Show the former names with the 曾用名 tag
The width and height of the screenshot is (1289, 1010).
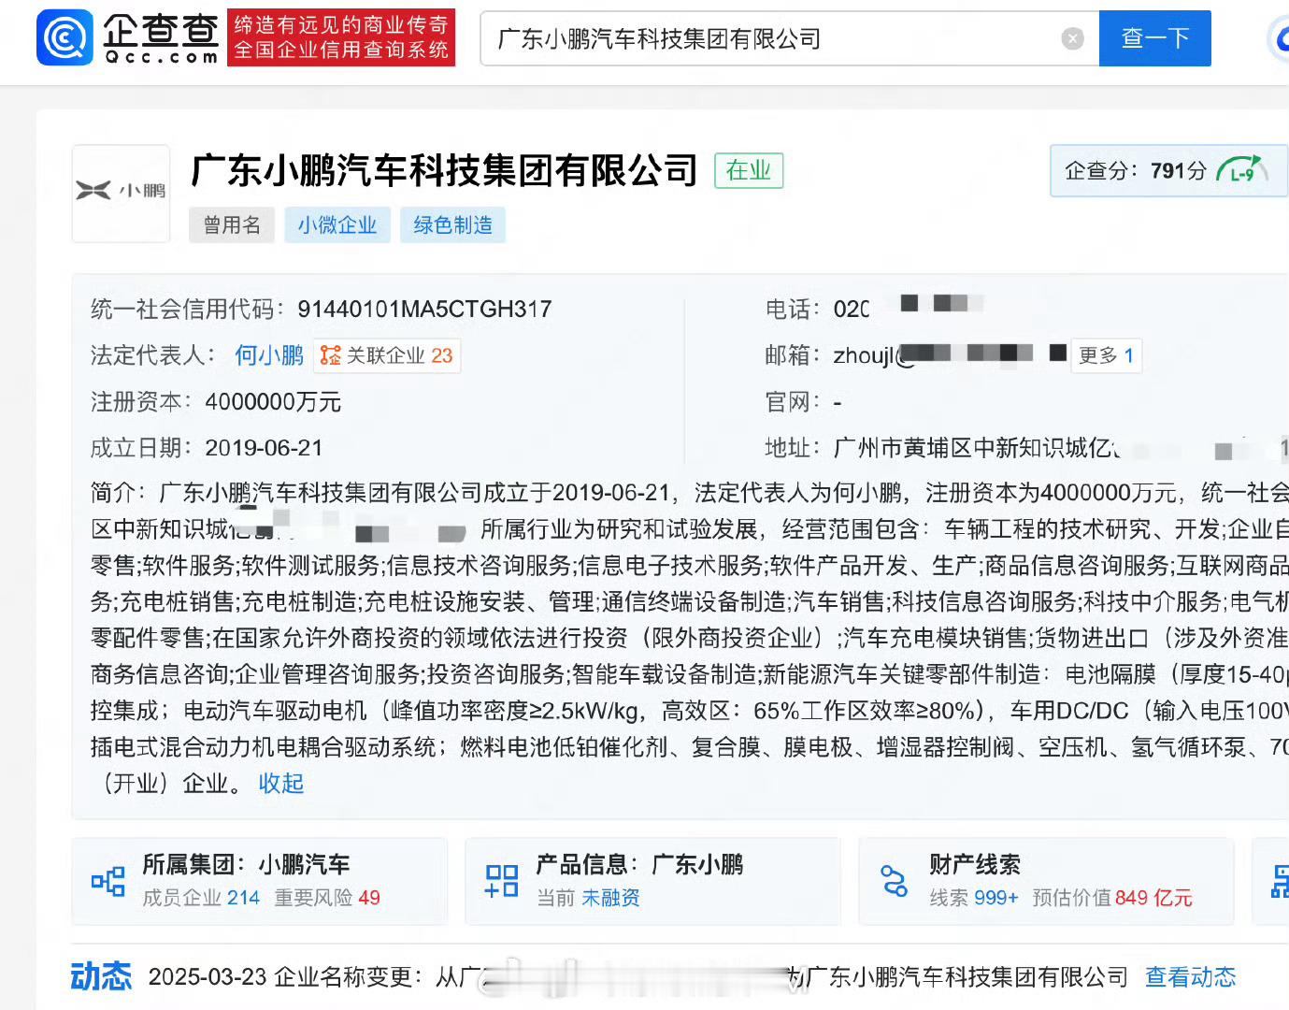click(232, 225)
